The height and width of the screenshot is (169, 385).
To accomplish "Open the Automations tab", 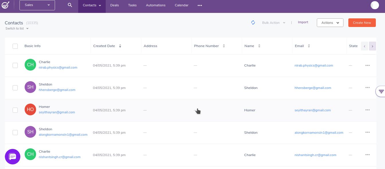I will 156,5.
